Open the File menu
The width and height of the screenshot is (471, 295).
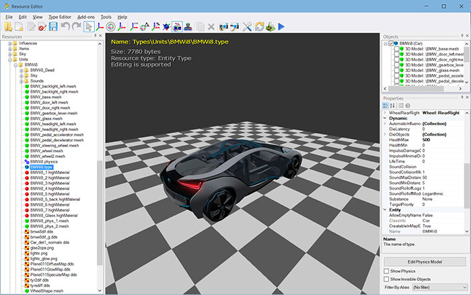[9, 17]
